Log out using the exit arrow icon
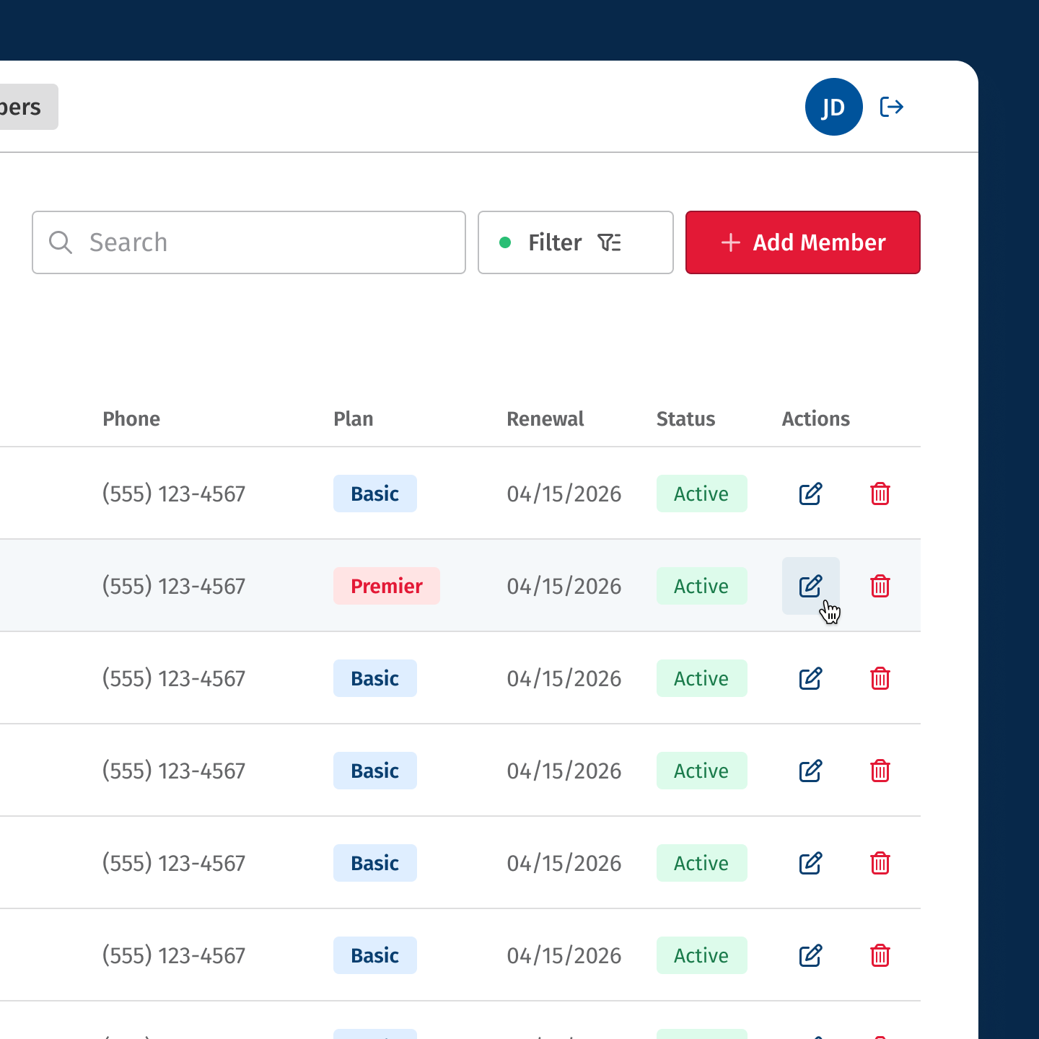The width and height of the screenshot is (1039, 1039). click(x=892, y=107)
